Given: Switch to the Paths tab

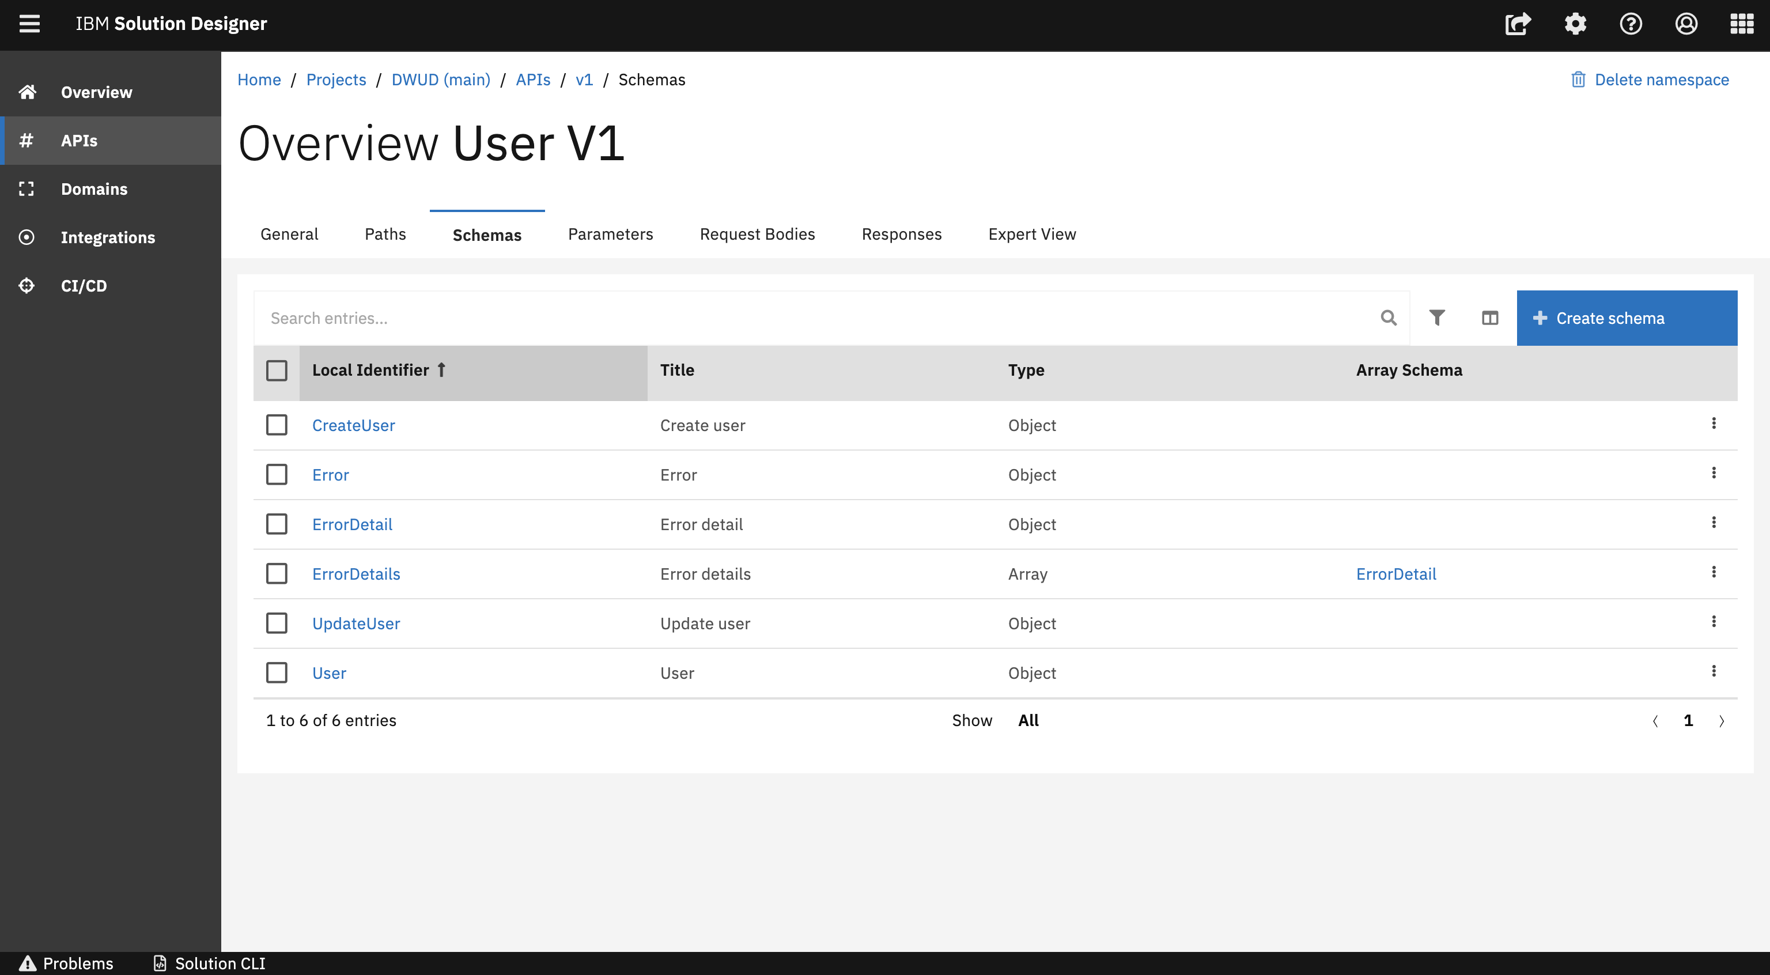Looking at the screenshot, I should pos(385,235).
